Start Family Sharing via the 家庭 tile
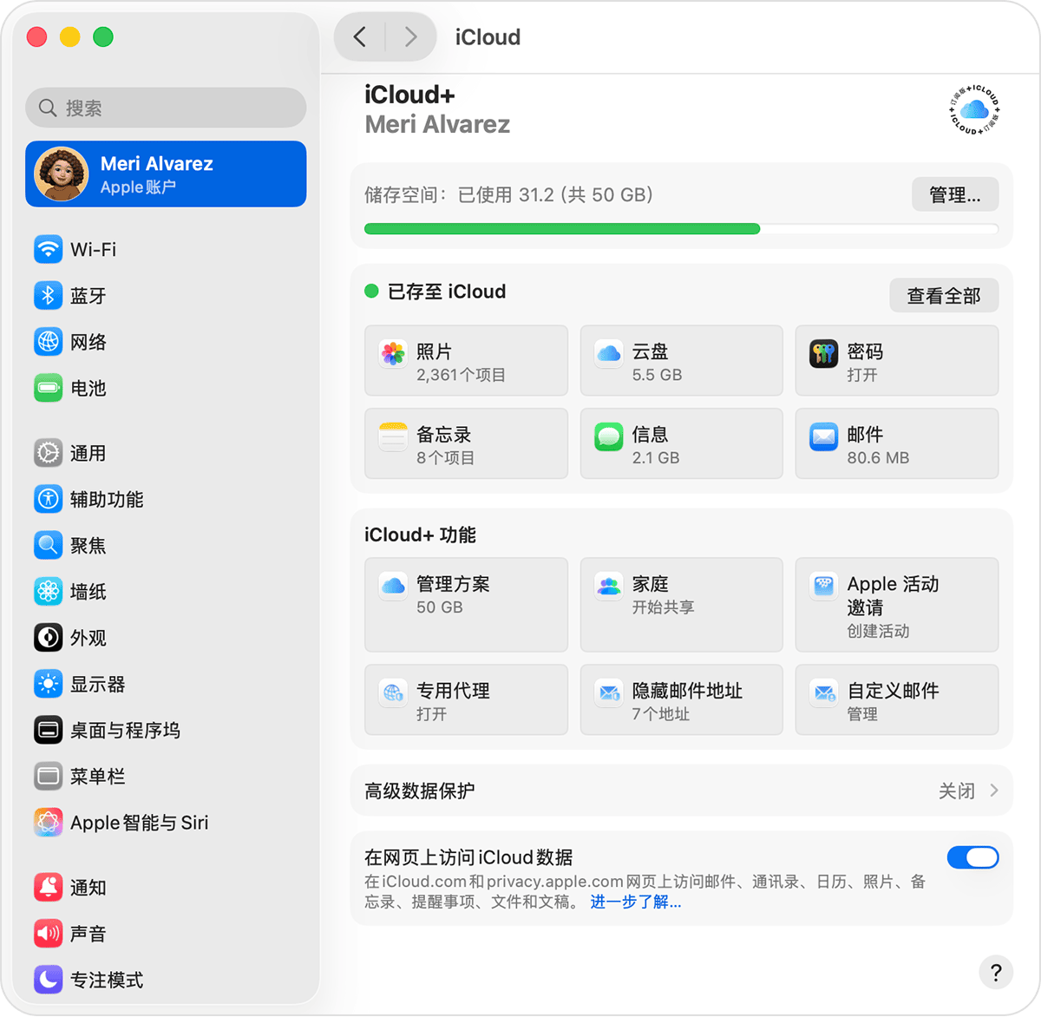Screen dimensions: 1041x1017 click(681, 605)
